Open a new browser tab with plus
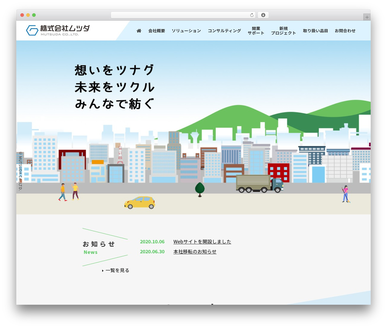This screenshot has height=328, width=387. click(367, 17)
